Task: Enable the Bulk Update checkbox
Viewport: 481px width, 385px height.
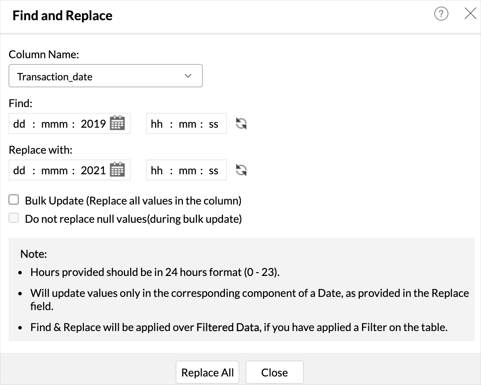Action: (14, 200)
